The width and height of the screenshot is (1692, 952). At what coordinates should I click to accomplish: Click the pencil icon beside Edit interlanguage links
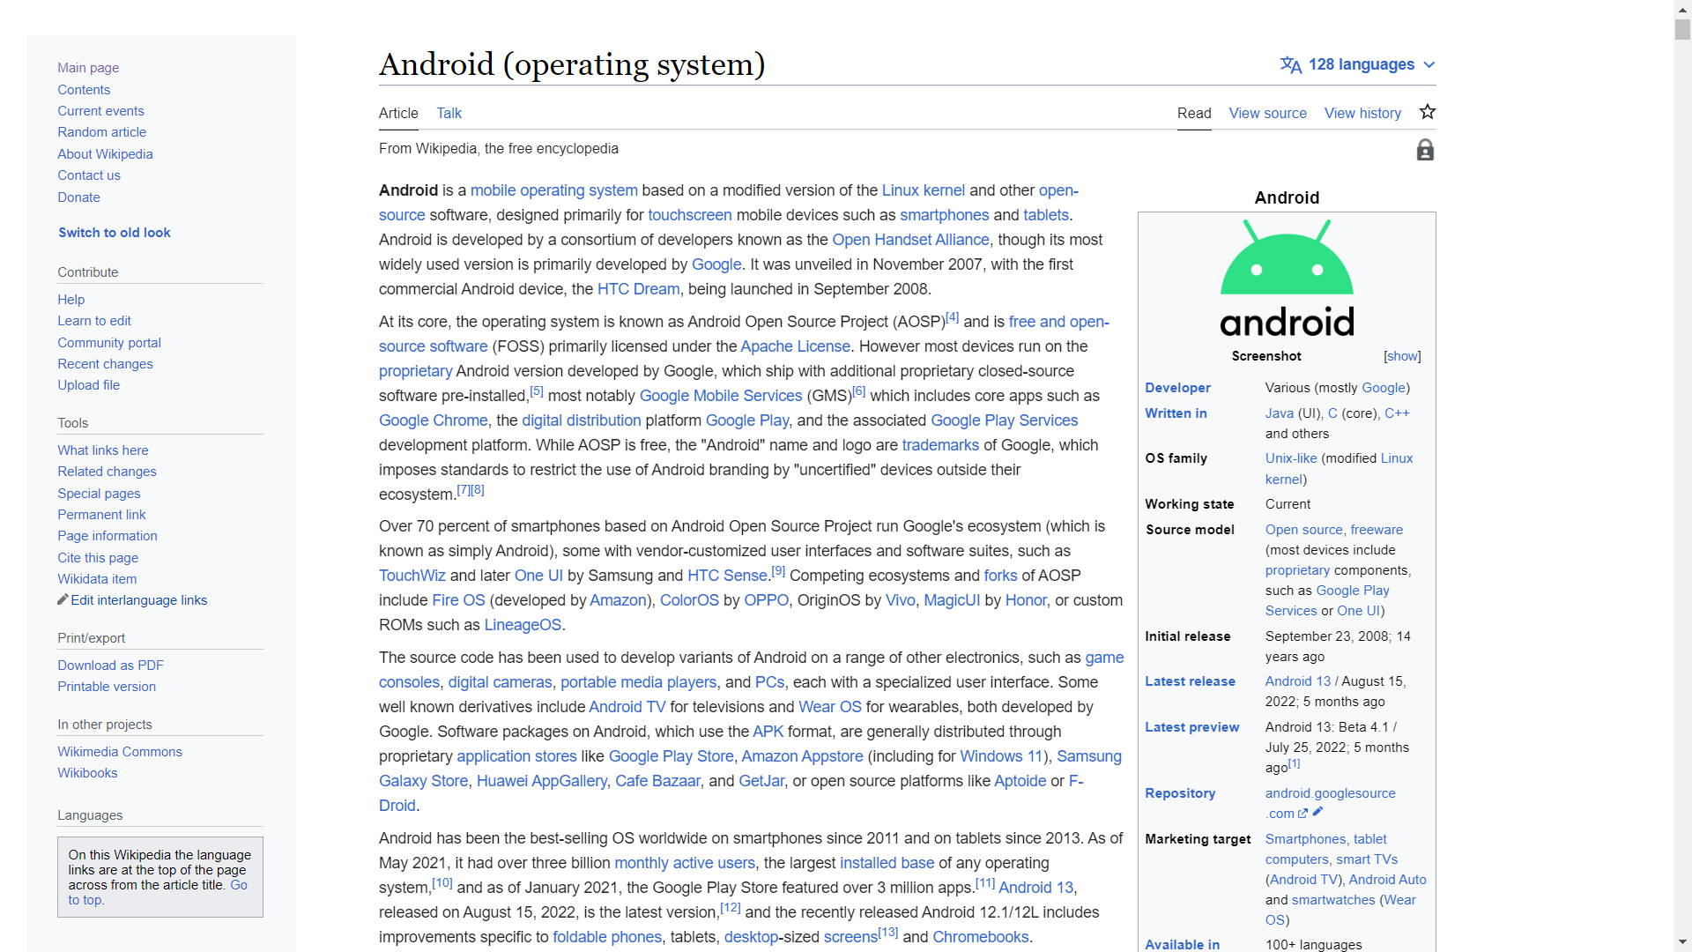pos(63,599)
